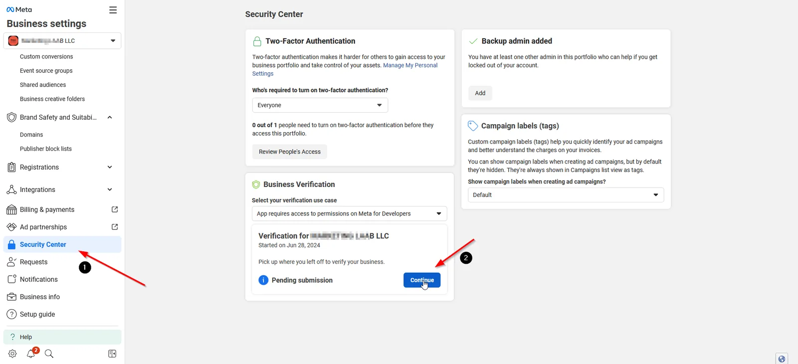Open the notifications bell with badge 2

point(31,353)
